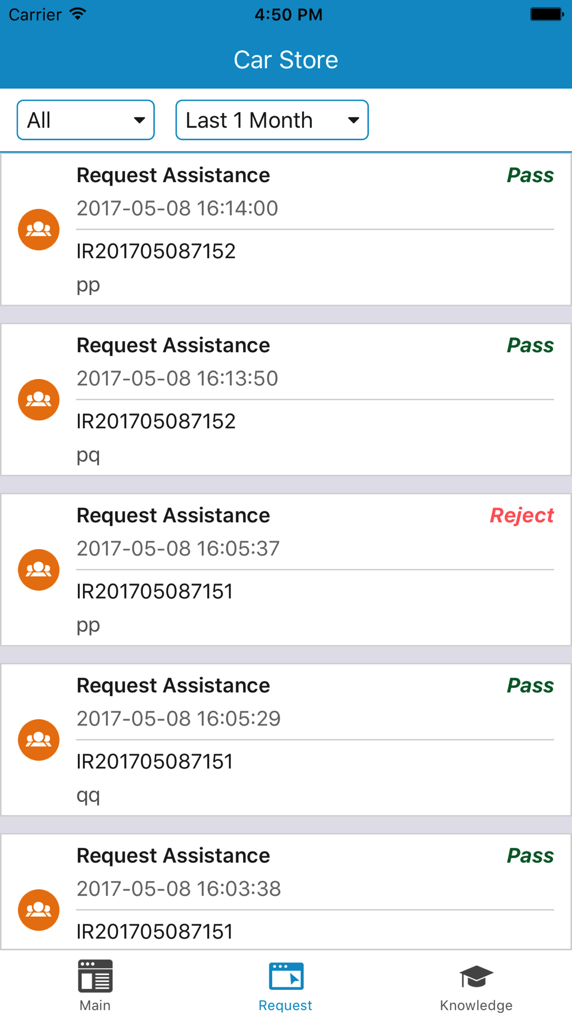This screenshot has width=572, height=1018.
Task: Tap the group icon of the 16:05:29 request
Action: pos(39,740)
